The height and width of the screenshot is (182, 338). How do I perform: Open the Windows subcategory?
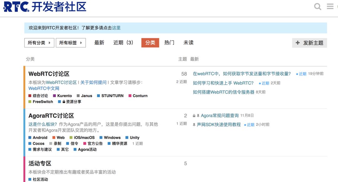coord(110,138)
